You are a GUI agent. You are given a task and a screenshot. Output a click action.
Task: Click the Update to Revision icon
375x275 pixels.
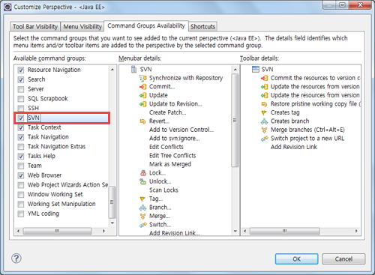[x=142, y=104]
